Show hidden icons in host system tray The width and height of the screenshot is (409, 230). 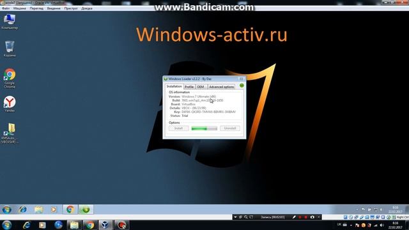[x=351, y=225]
